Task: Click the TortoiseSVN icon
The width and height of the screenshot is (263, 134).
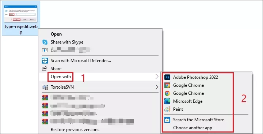Action: pyautogui.click(x=45, y=87)
